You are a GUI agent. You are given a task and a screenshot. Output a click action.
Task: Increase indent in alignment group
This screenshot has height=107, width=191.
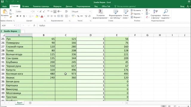point(62,16)
